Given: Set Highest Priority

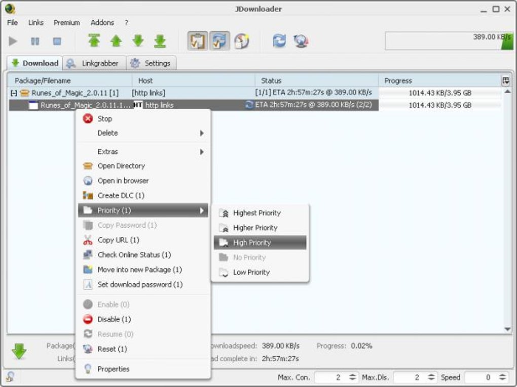Looking at the screenshot, I should point(260,213).
